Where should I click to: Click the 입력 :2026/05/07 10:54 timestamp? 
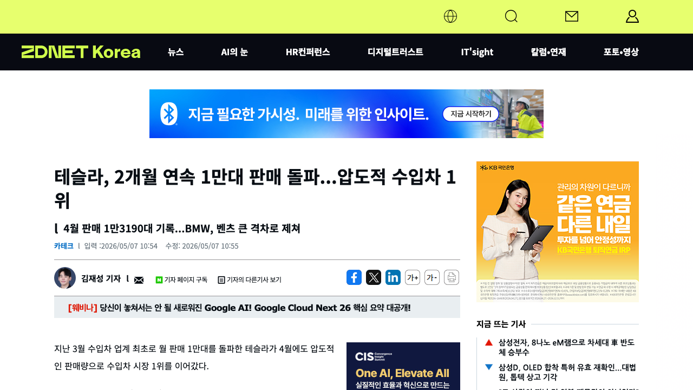click(121, 246)
